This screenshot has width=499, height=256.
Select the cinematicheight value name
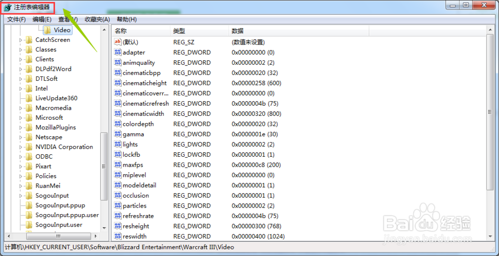pyautogui.click(x=145, y=83)
